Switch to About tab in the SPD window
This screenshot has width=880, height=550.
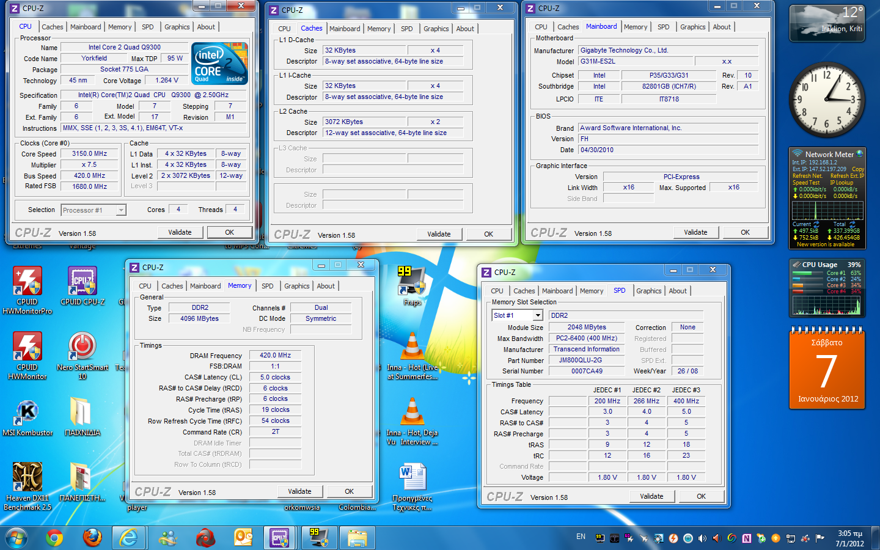678,291
